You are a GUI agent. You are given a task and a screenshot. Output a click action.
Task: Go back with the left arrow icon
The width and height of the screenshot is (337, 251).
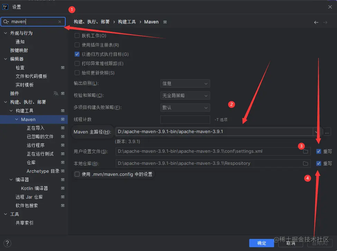[x=316, y=22]
